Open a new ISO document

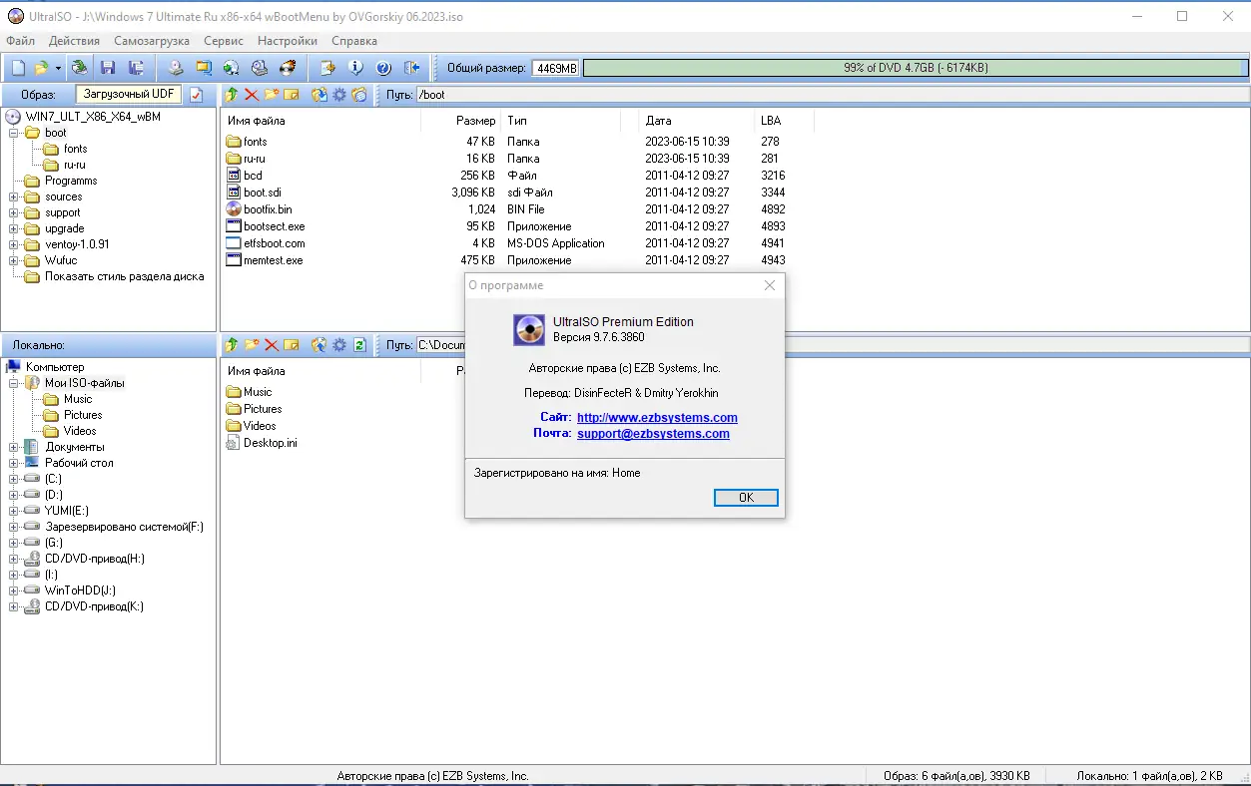[17, 67]
